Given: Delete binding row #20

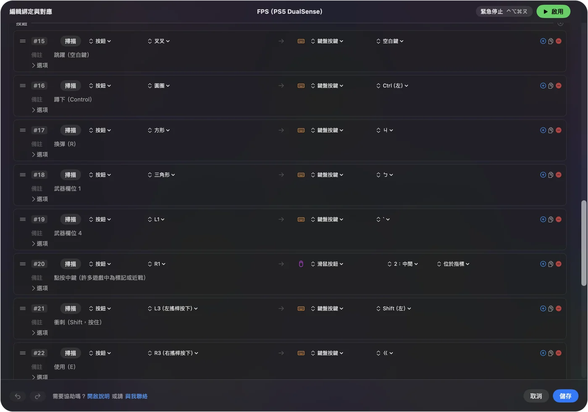Looking at the screenshot, I should 559,264.
